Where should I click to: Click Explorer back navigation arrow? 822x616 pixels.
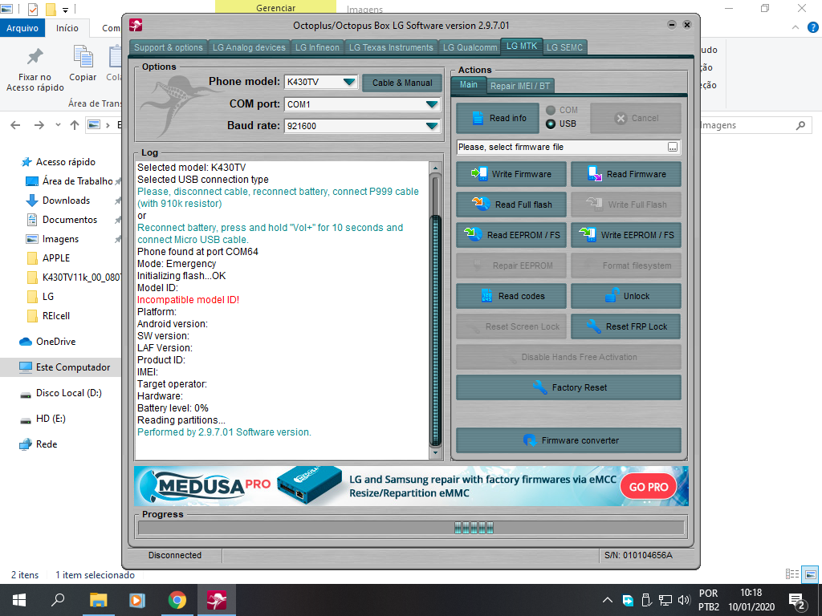point(16,125)
